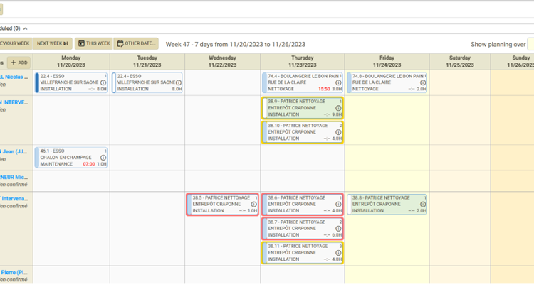The width and height of the screenshot is (534, 287).
Task: Open info icon on 74.4 Boulangerie card
Action: 338,82
